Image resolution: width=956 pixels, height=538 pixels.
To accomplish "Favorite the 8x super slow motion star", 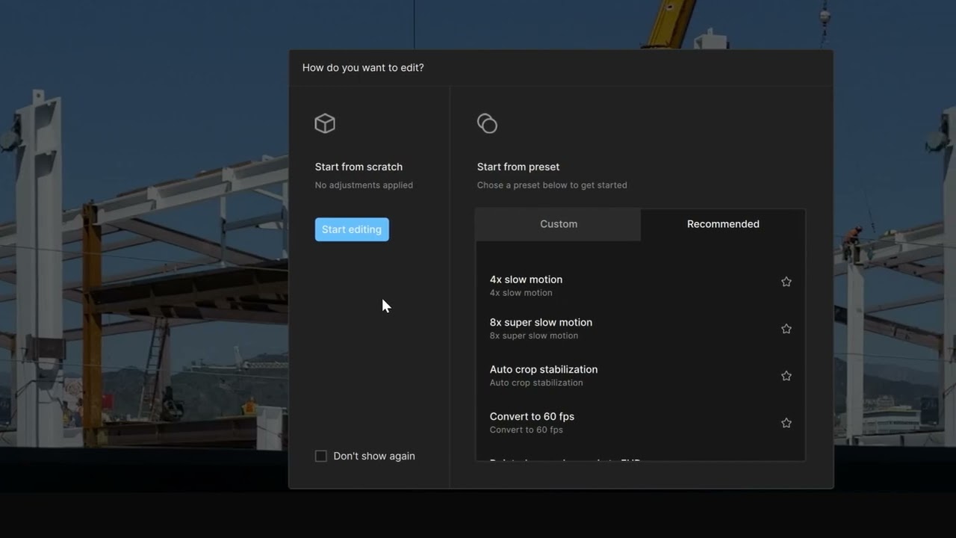I will (x=786, y=329).
